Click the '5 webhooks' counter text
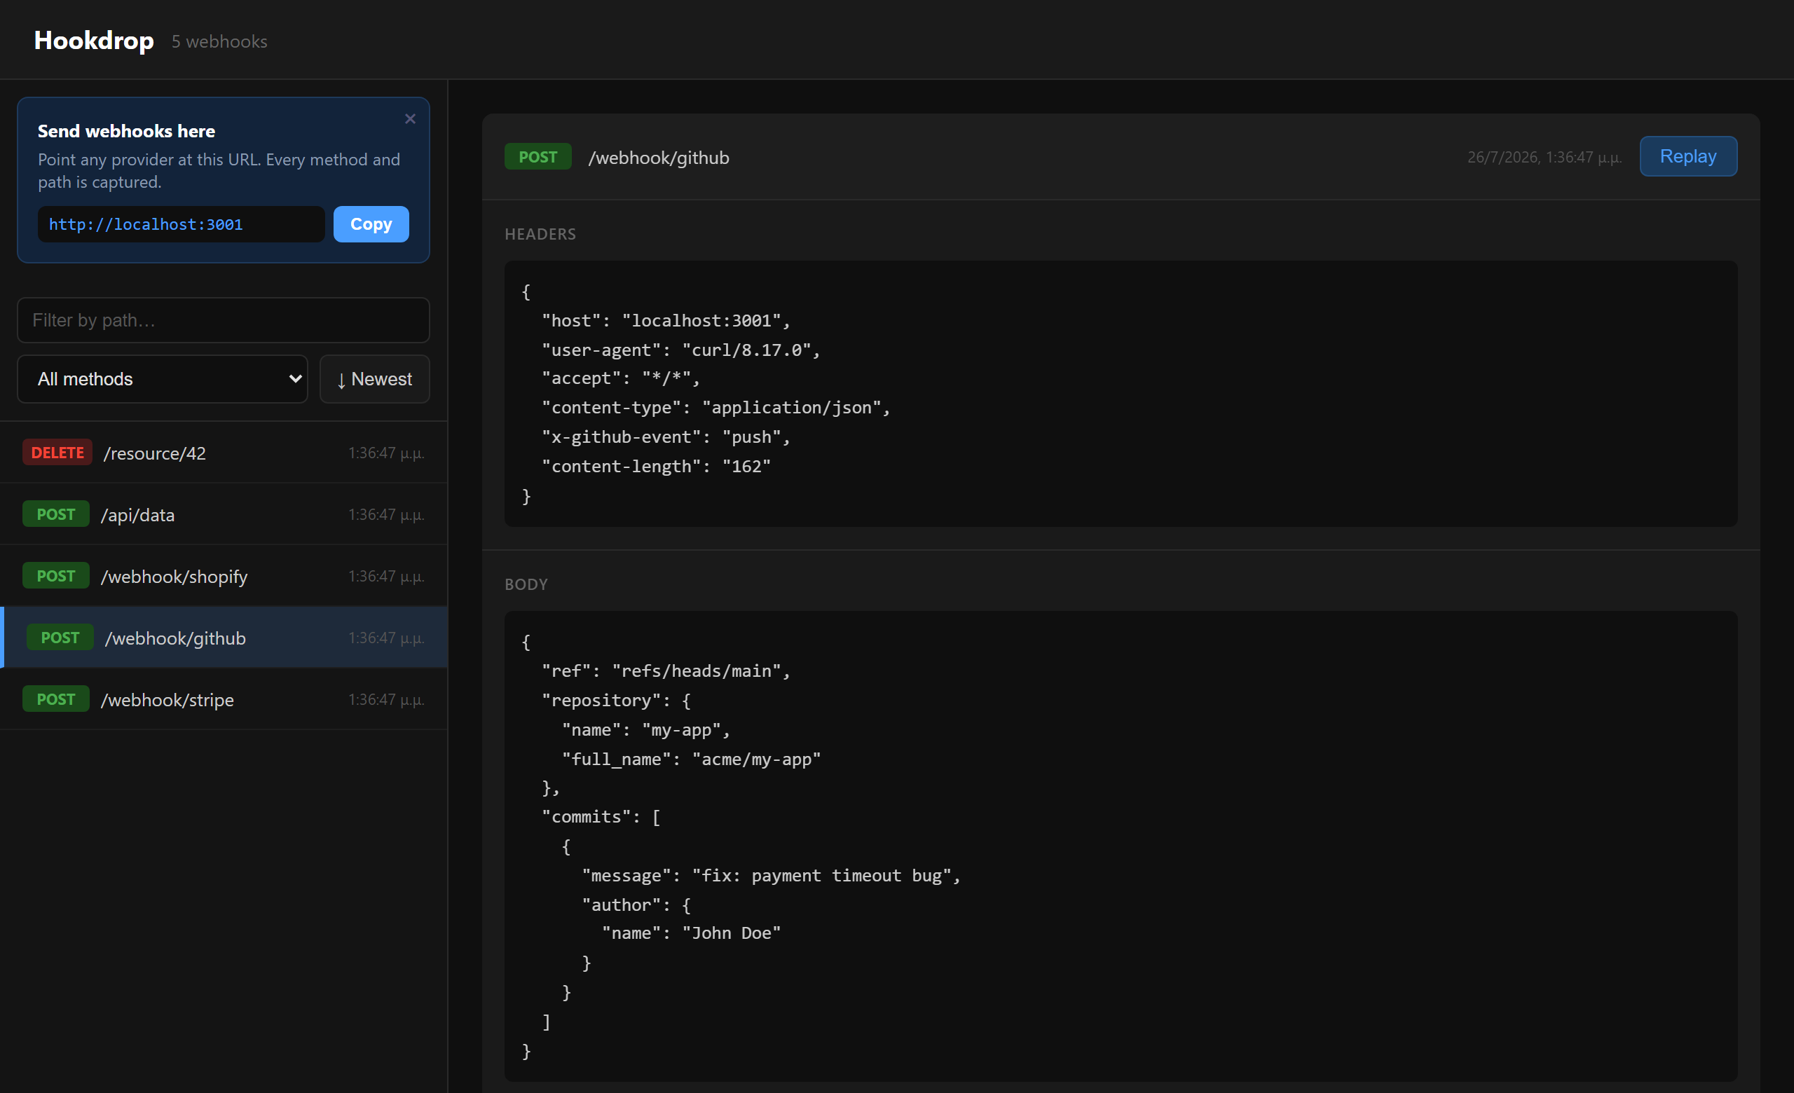 [219, 41]
